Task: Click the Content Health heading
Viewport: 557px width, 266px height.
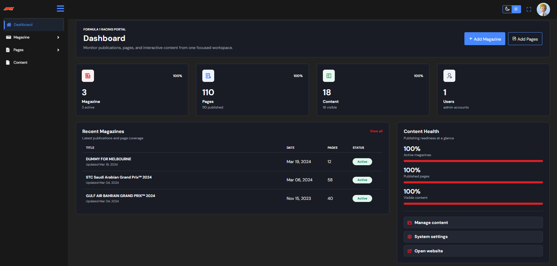Action: tap(421, 131)
